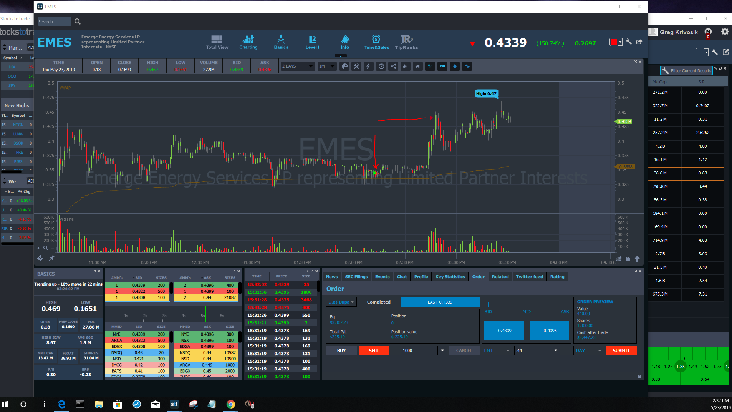The height and width of the screenshot is (412, 732).
Task: Share the chart via share icon
Action: 393,66
